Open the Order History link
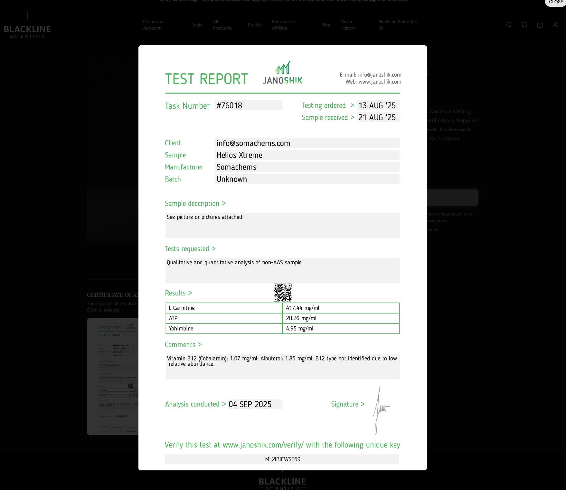The height and width of the screenshot is (490, 566). tap(348, 25)
